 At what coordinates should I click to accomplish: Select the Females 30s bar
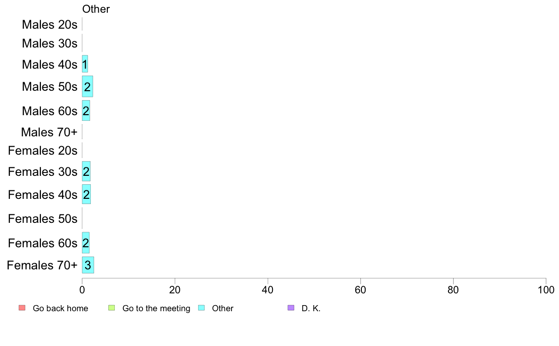tap(86, 172)
